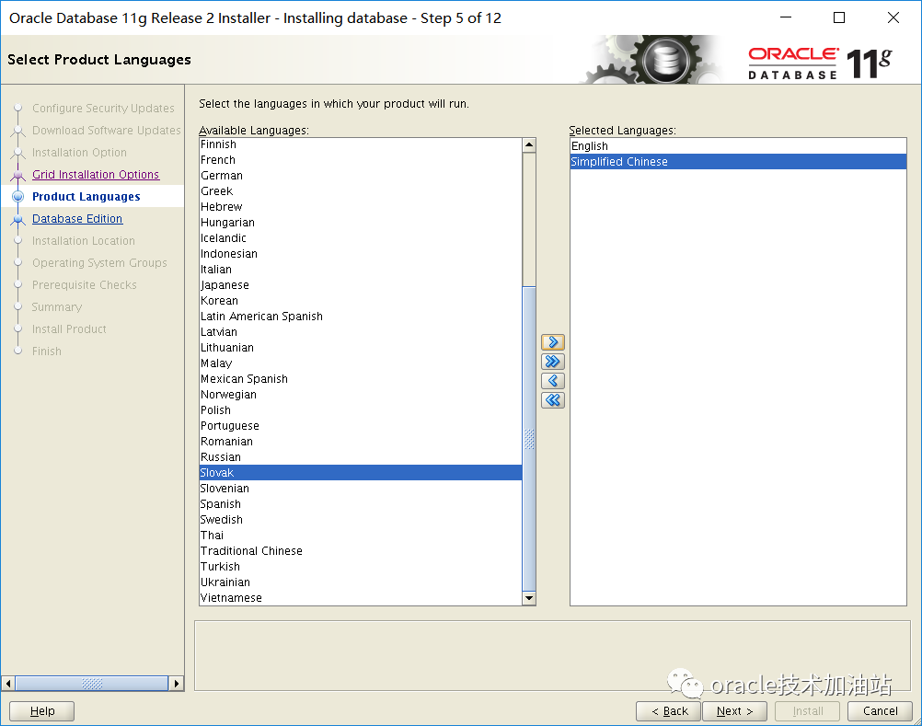Image resolution: width=922 pixels, height=726 pixels.
Task: Select Vietnamese in Available Languages
Action: click(x=361, y=598)
